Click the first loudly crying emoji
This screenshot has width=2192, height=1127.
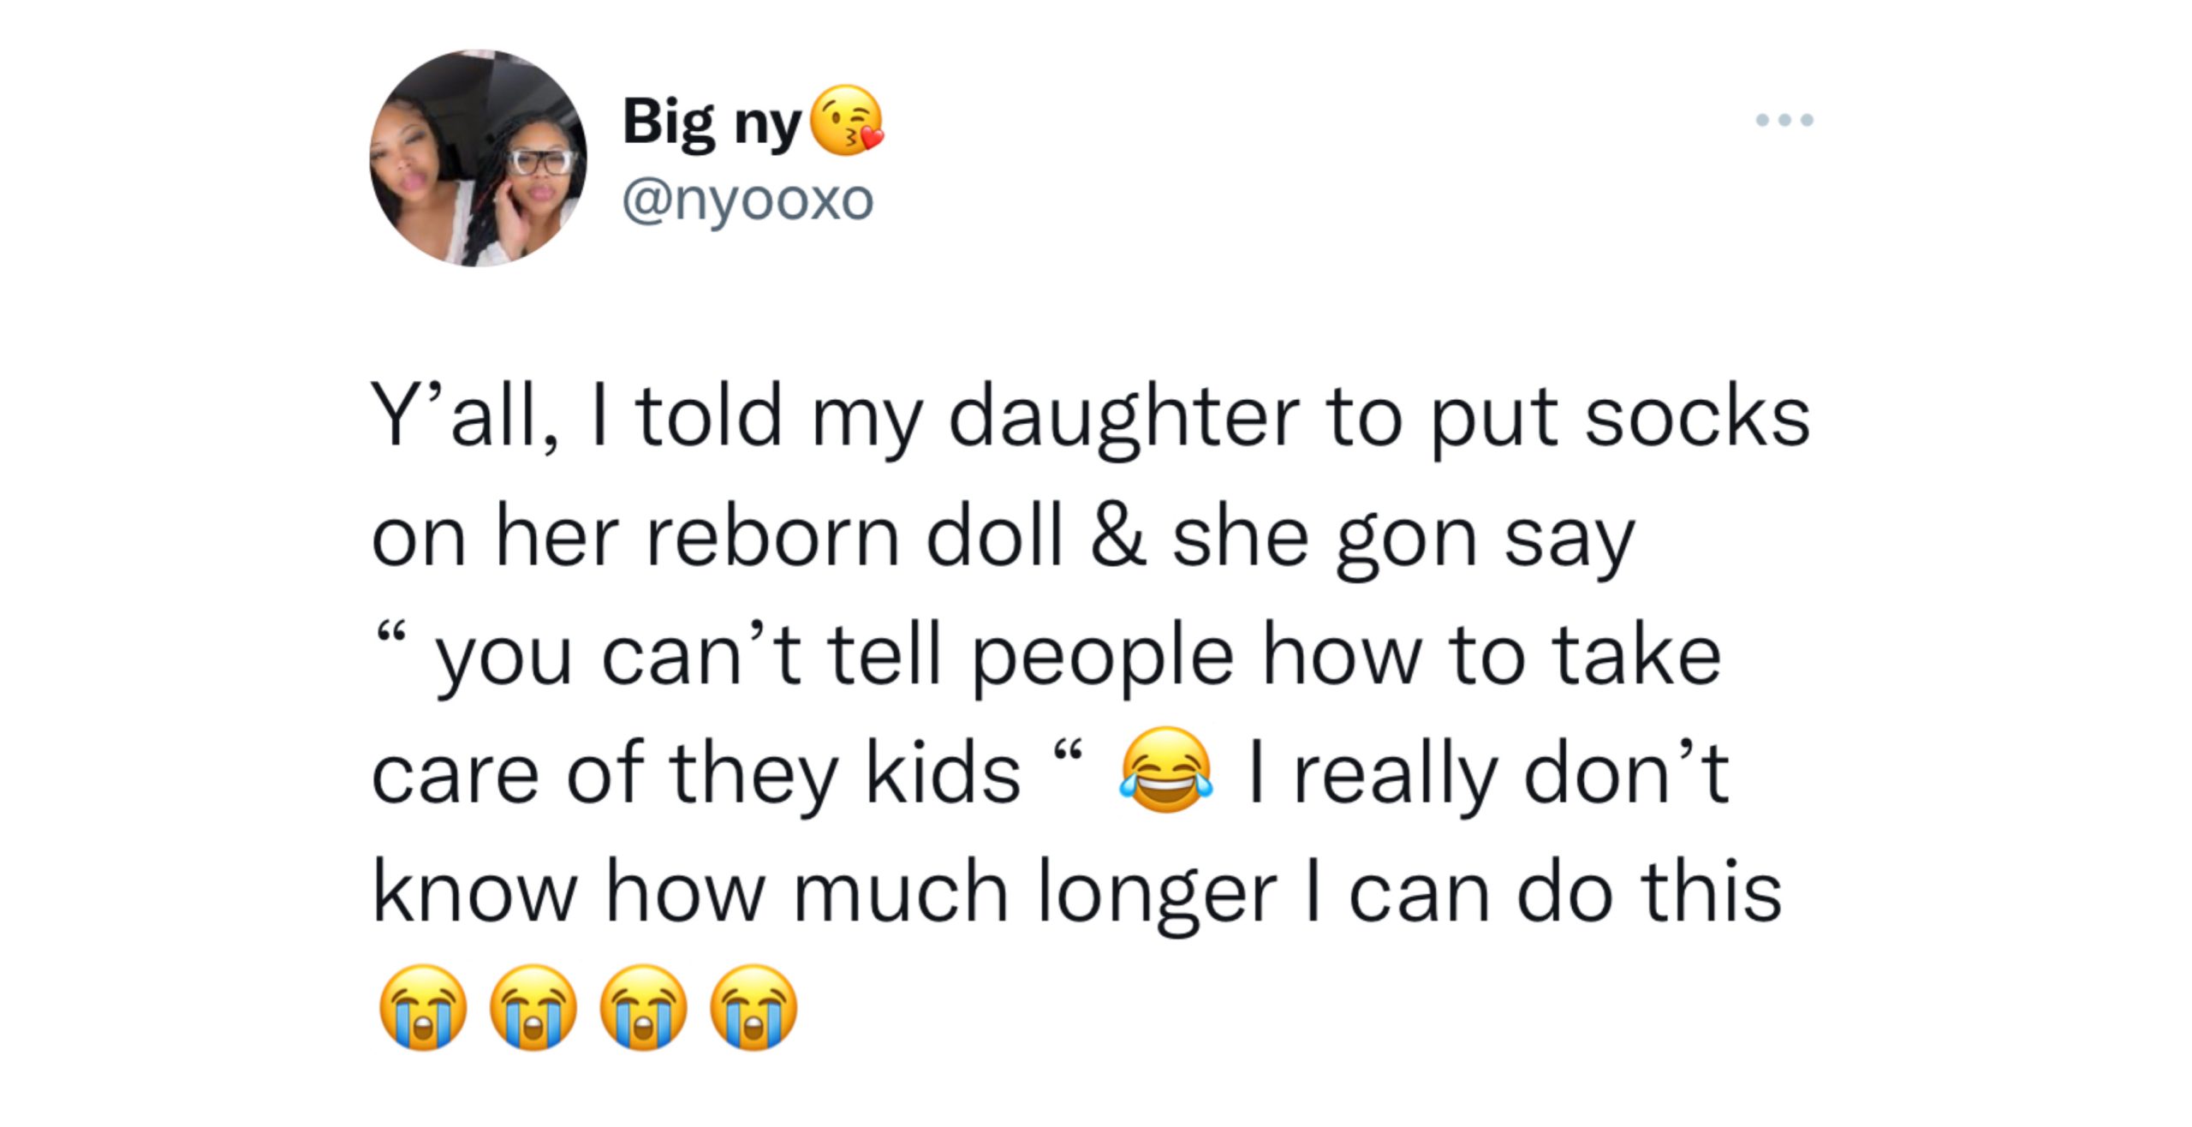click(423, 1007)
